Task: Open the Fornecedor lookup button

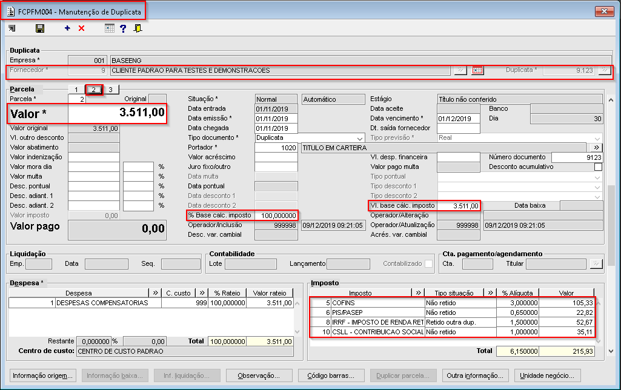Action: pos(460,70)
